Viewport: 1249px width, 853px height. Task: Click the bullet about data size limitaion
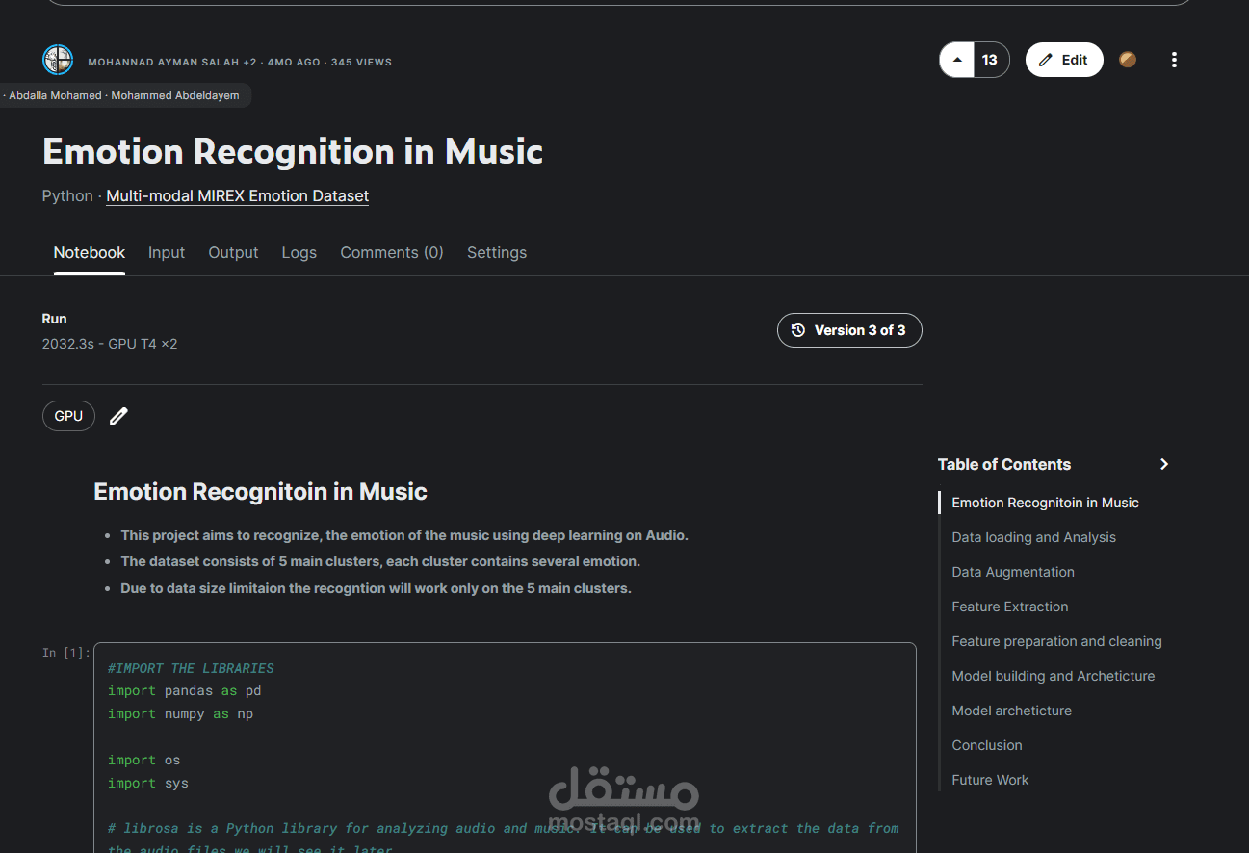coord(376,588)
